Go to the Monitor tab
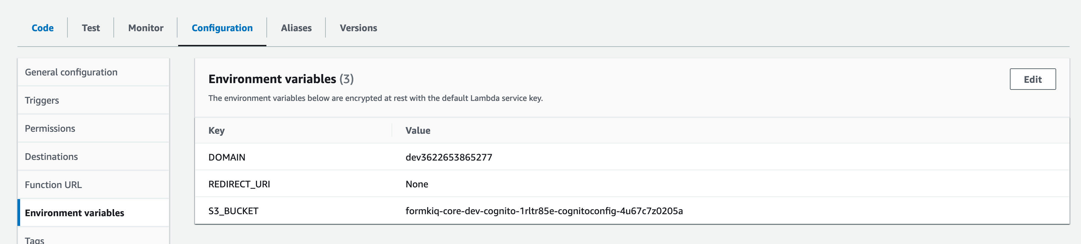The image size is (1081, 244). (146, 28)
